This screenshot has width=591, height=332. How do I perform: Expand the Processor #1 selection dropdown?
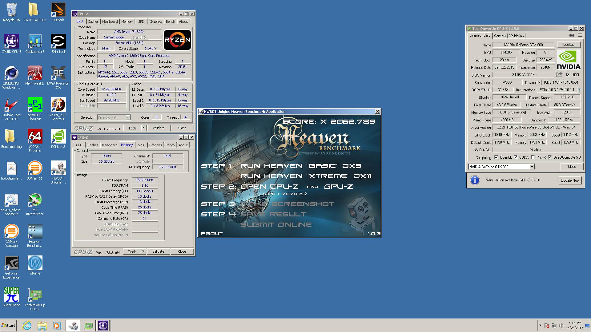point(128,117)
